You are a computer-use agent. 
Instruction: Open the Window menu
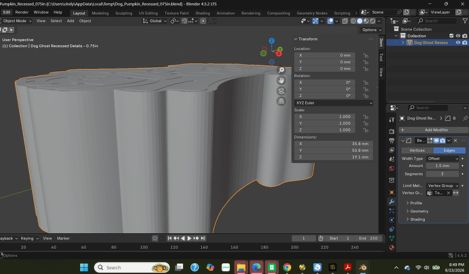41,12
